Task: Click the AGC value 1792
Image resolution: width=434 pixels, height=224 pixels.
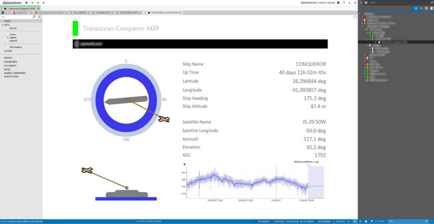Action: pyautogui.click(x=320, y=155)
